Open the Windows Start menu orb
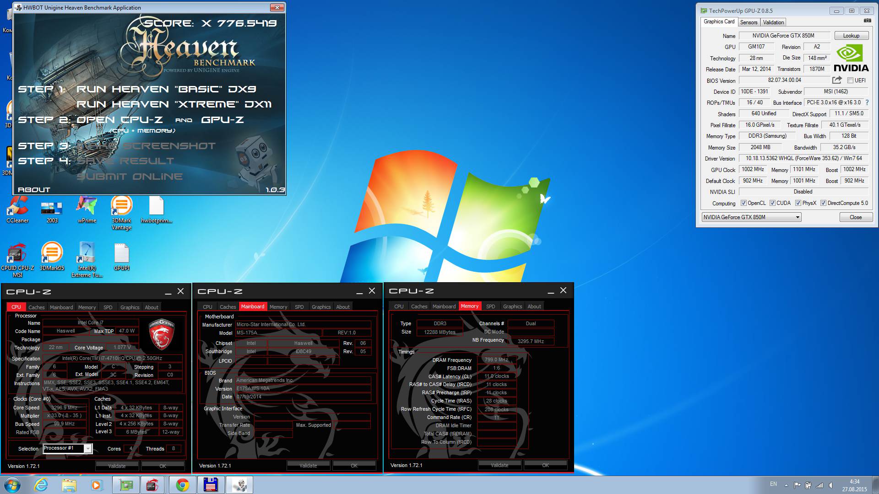 point(12,485)
